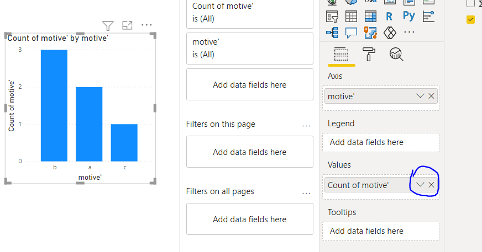Insert a Python visual
The image size is (482, 252).
tap(409, 15)
